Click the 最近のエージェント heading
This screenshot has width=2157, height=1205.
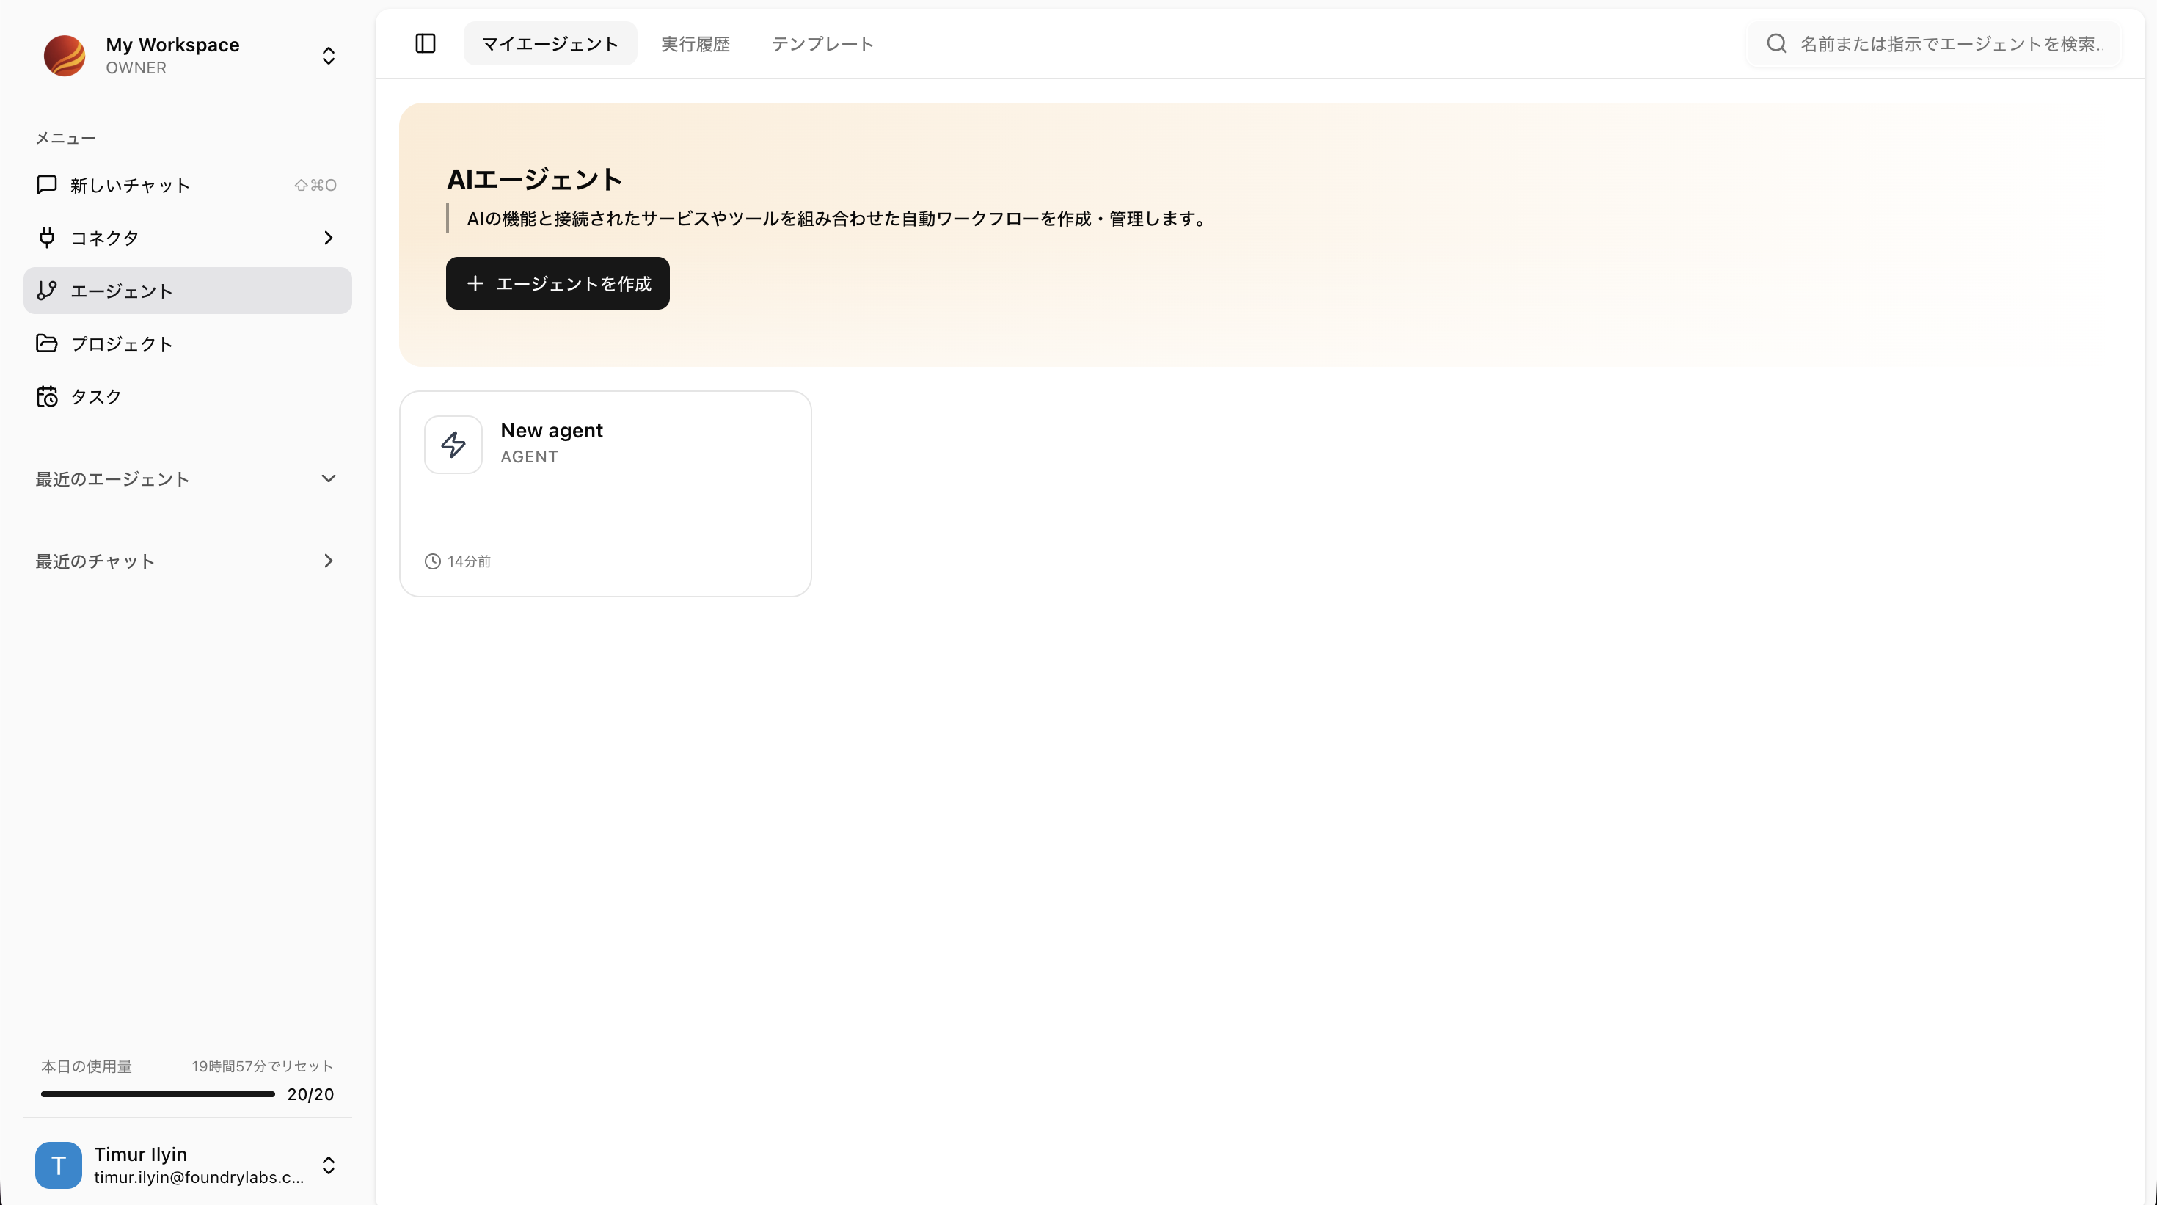112,479
